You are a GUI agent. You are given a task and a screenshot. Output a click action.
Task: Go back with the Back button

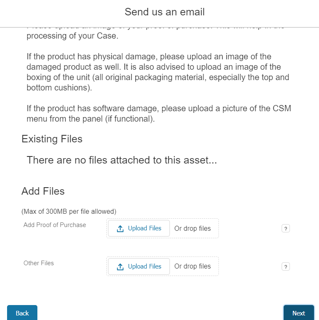coord(22,313)
